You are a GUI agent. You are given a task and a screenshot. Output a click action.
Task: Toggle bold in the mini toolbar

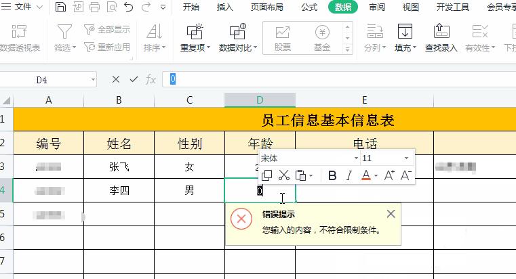coord(332,175)
